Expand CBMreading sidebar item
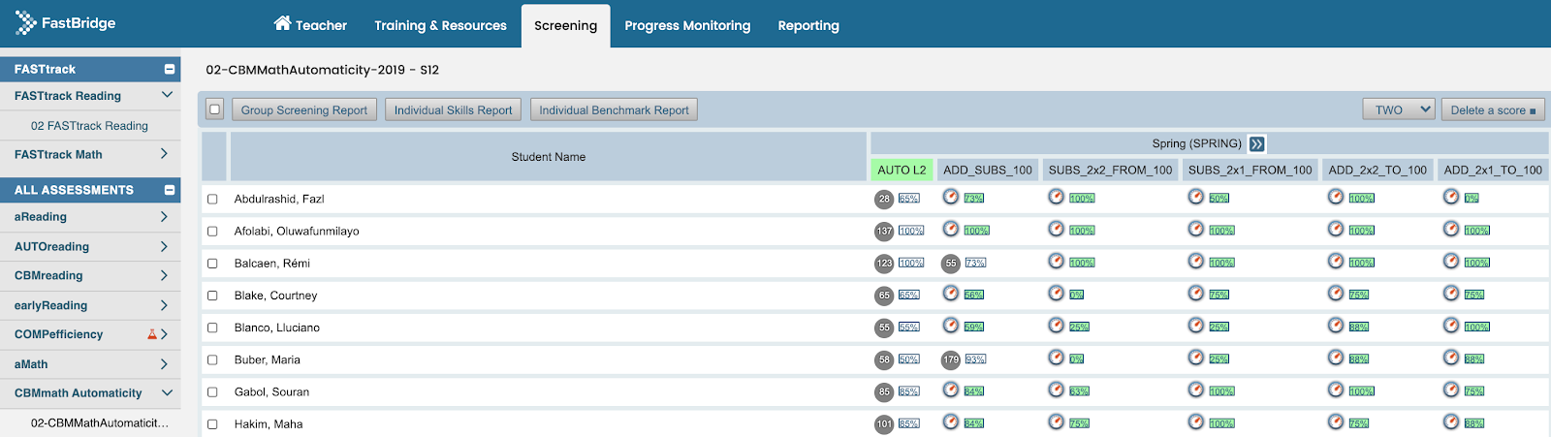 tap(164, 276)
